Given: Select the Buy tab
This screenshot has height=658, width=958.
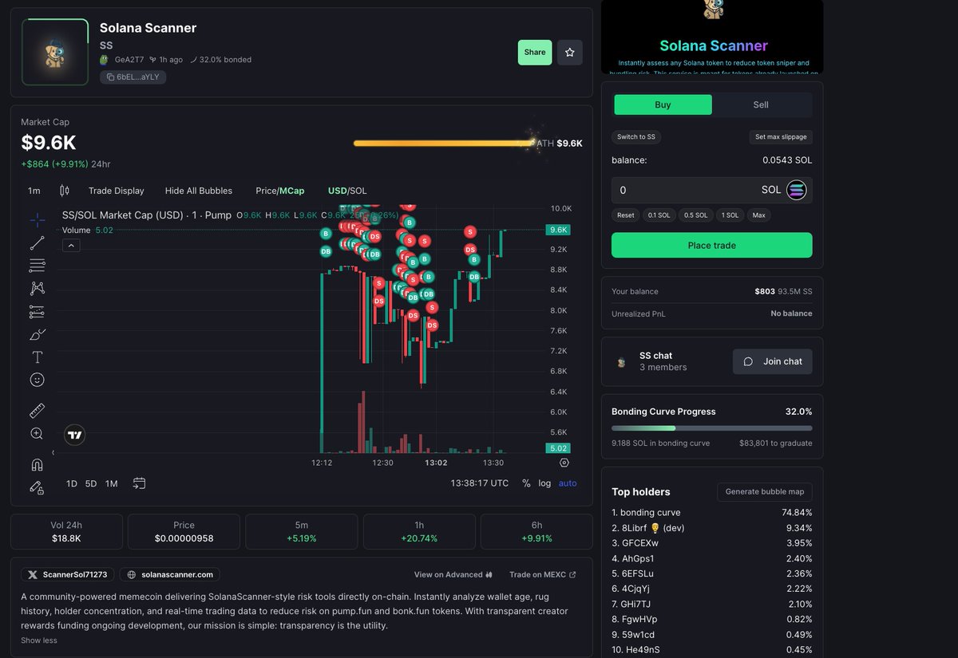Looking at the screenshot, I should pos(663,104).
